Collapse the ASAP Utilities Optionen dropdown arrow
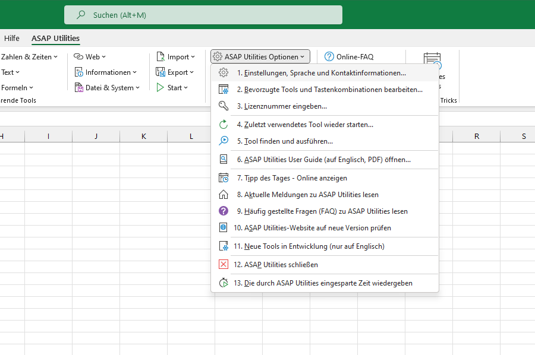The image size is (535, 355). tap(303, 57)
